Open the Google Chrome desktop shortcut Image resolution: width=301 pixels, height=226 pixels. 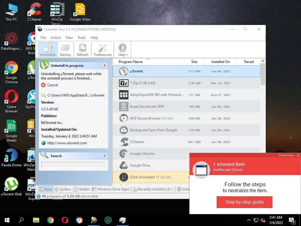11,73
